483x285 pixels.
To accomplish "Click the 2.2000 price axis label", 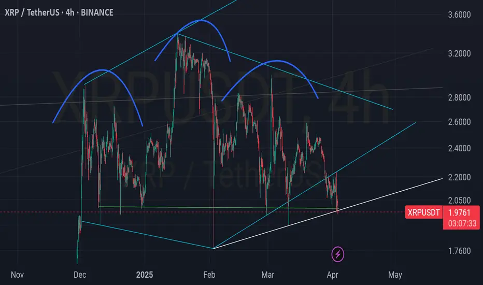I will [459, 177].
